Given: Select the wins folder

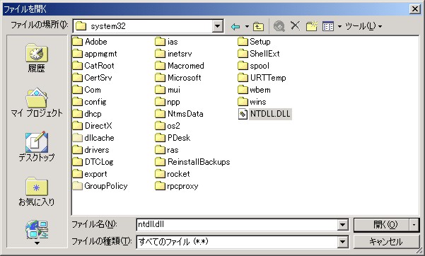Looking at the screenshot, I should (x=252, y=102).
